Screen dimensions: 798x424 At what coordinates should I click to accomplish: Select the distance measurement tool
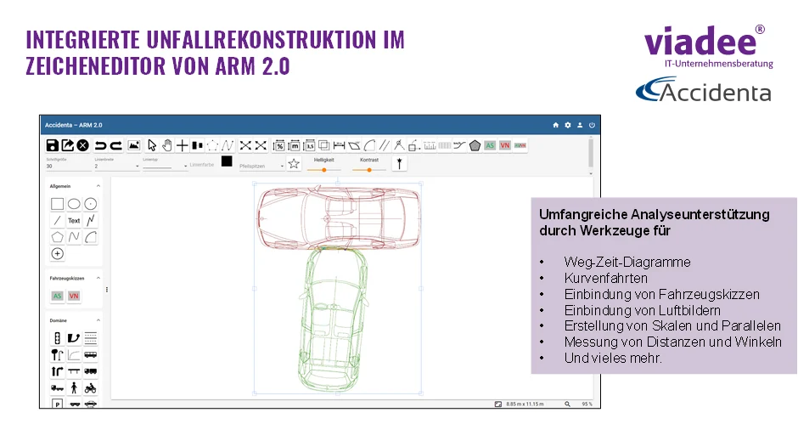339,145
